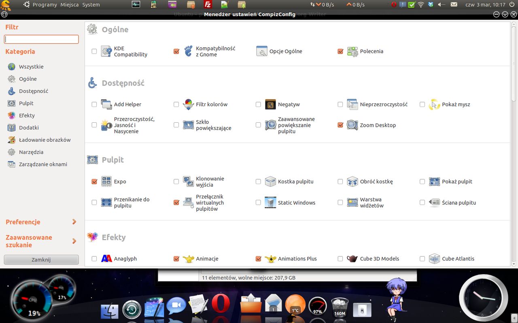The width and height of the screenshot is (518, 323).
Task: Enable the Kostka pulpitu checkbox
Action: pos(258,182)
